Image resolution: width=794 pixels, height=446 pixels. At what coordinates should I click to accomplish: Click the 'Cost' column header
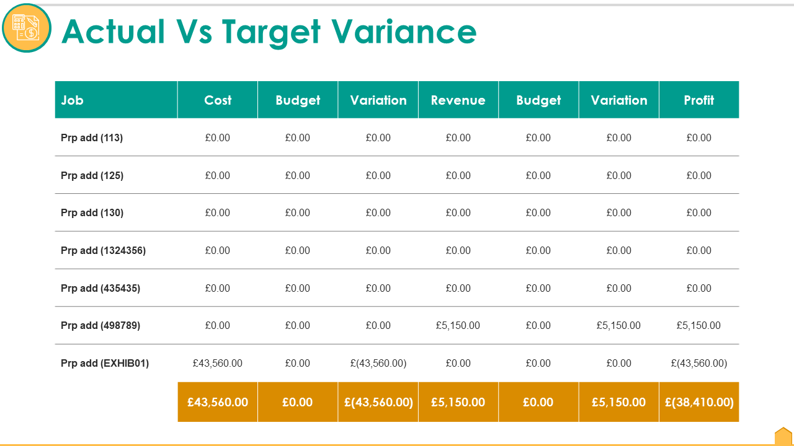pos(218,100)
